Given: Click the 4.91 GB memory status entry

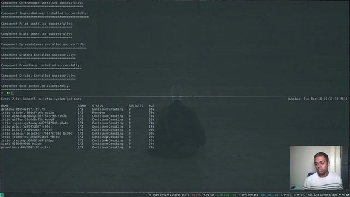Looking at the screenshot, I should pyautogui.click(x=208, y=195).
